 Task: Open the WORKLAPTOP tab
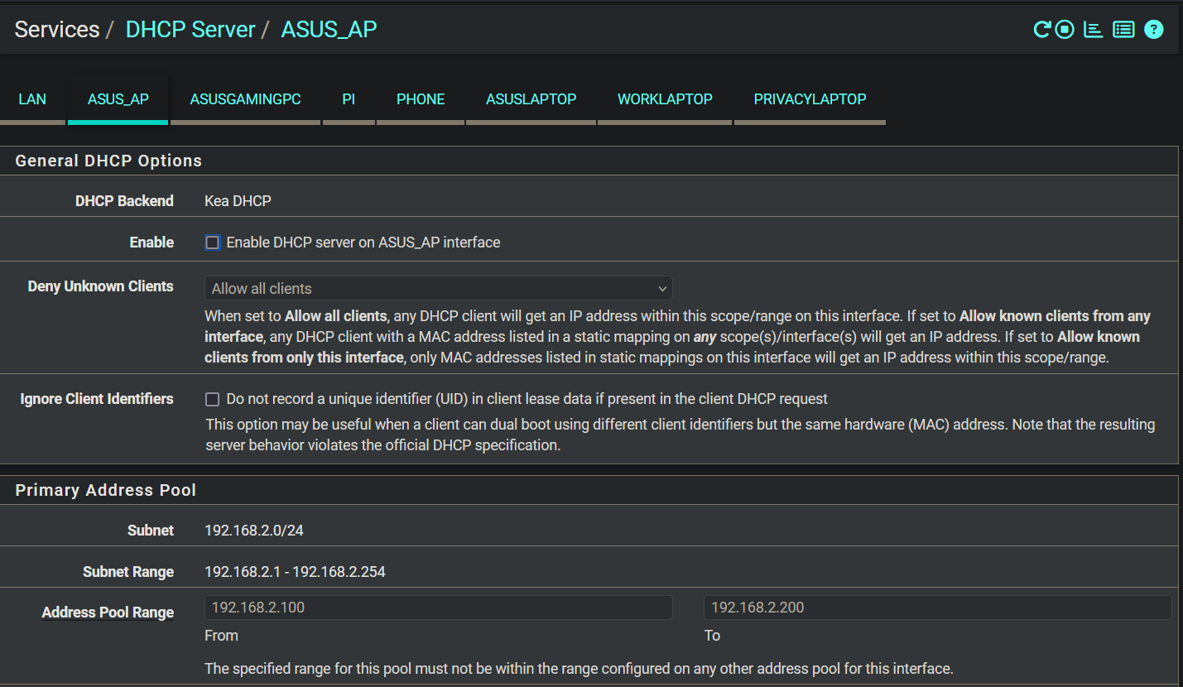[665, 99]
